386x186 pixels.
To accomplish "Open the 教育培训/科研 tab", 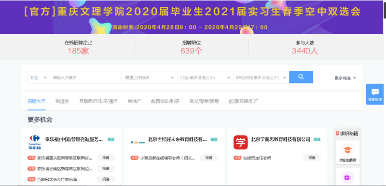I will (165, 101).
